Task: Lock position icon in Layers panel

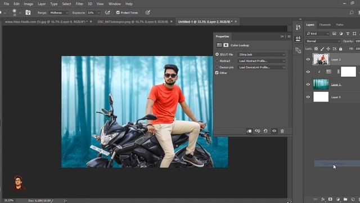Action: click(x=328, y=49)
